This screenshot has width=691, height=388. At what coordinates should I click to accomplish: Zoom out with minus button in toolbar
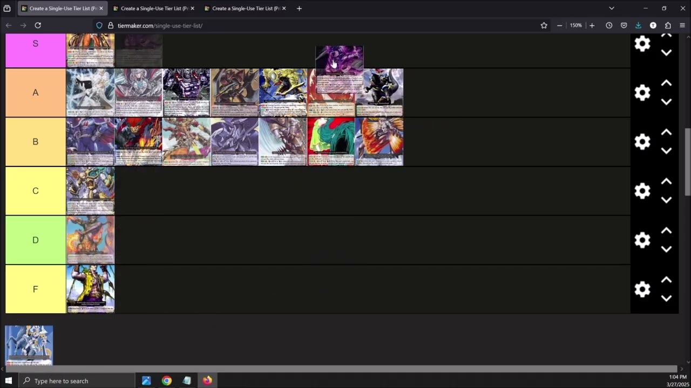tap(559, 25)
